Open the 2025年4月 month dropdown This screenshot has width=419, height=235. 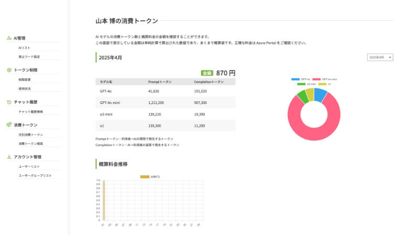[x=380, y=57]
